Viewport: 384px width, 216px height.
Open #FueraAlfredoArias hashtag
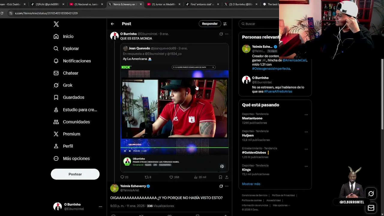coord(278,91)
